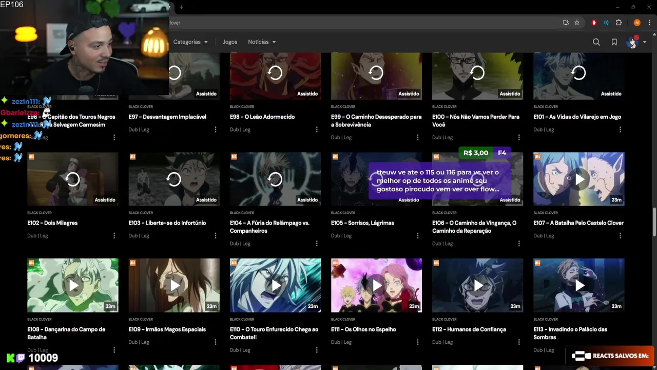Open more options for episode E107
This screenshot has height=370, width=657.
[620, 235]
